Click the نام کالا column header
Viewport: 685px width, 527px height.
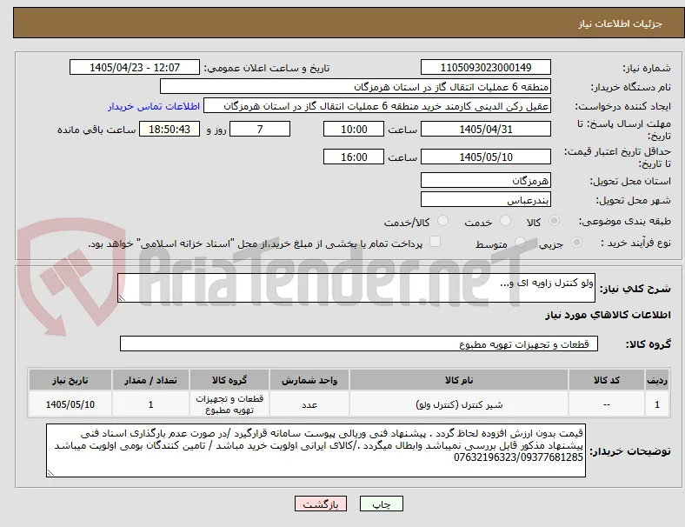[459, 380]
